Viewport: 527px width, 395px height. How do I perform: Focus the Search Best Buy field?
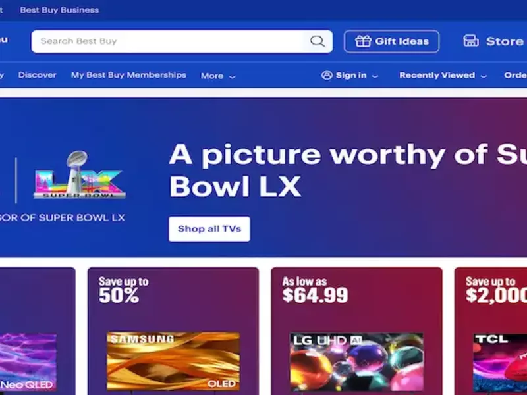click(x=168, y=41)
